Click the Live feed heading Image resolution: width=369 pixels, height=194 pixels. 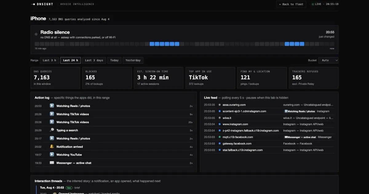click(x=211, y=98)
